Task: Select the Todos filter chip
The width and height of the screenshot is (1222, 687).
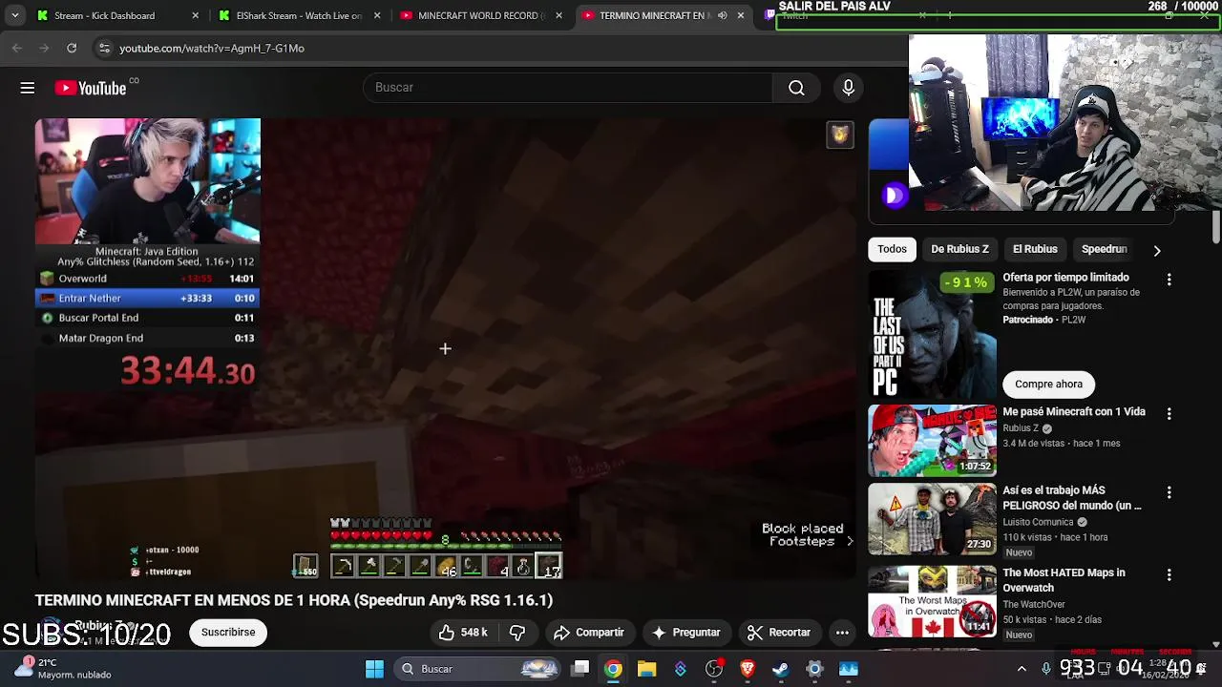Action: 892,249
